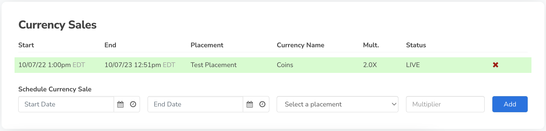This screenshot has height=131, width=546.
Task: Click the Test Placement cell
Action: pyautogui.click(x=213, y=65)
